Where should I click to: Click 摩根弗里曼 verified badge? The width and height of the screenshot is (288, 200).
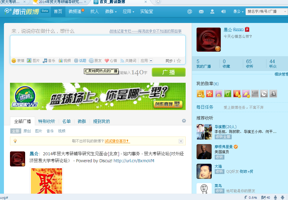coord(236,147)
